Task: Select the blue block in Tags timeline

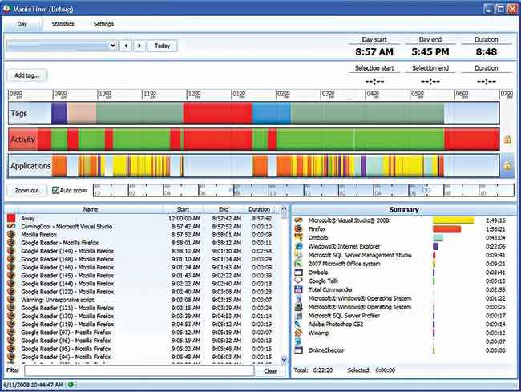Action: (x=271, y=113)
